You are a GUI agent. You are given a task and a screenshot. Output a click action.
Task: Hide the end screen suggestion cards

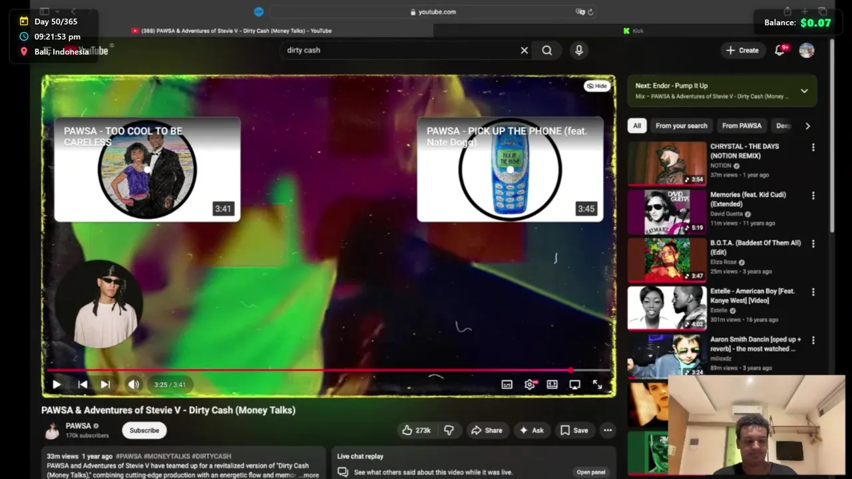click(597, 86)
